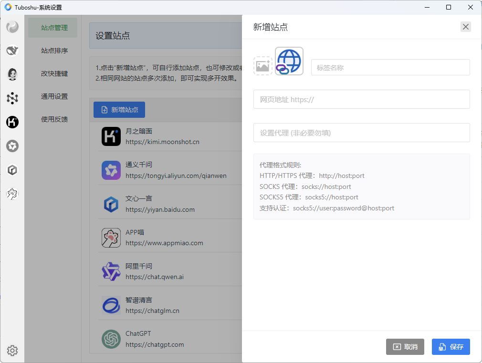The image size is (482, 363).
Task: Switch to the 站点排序 menu item
Action: pos(54,51)
